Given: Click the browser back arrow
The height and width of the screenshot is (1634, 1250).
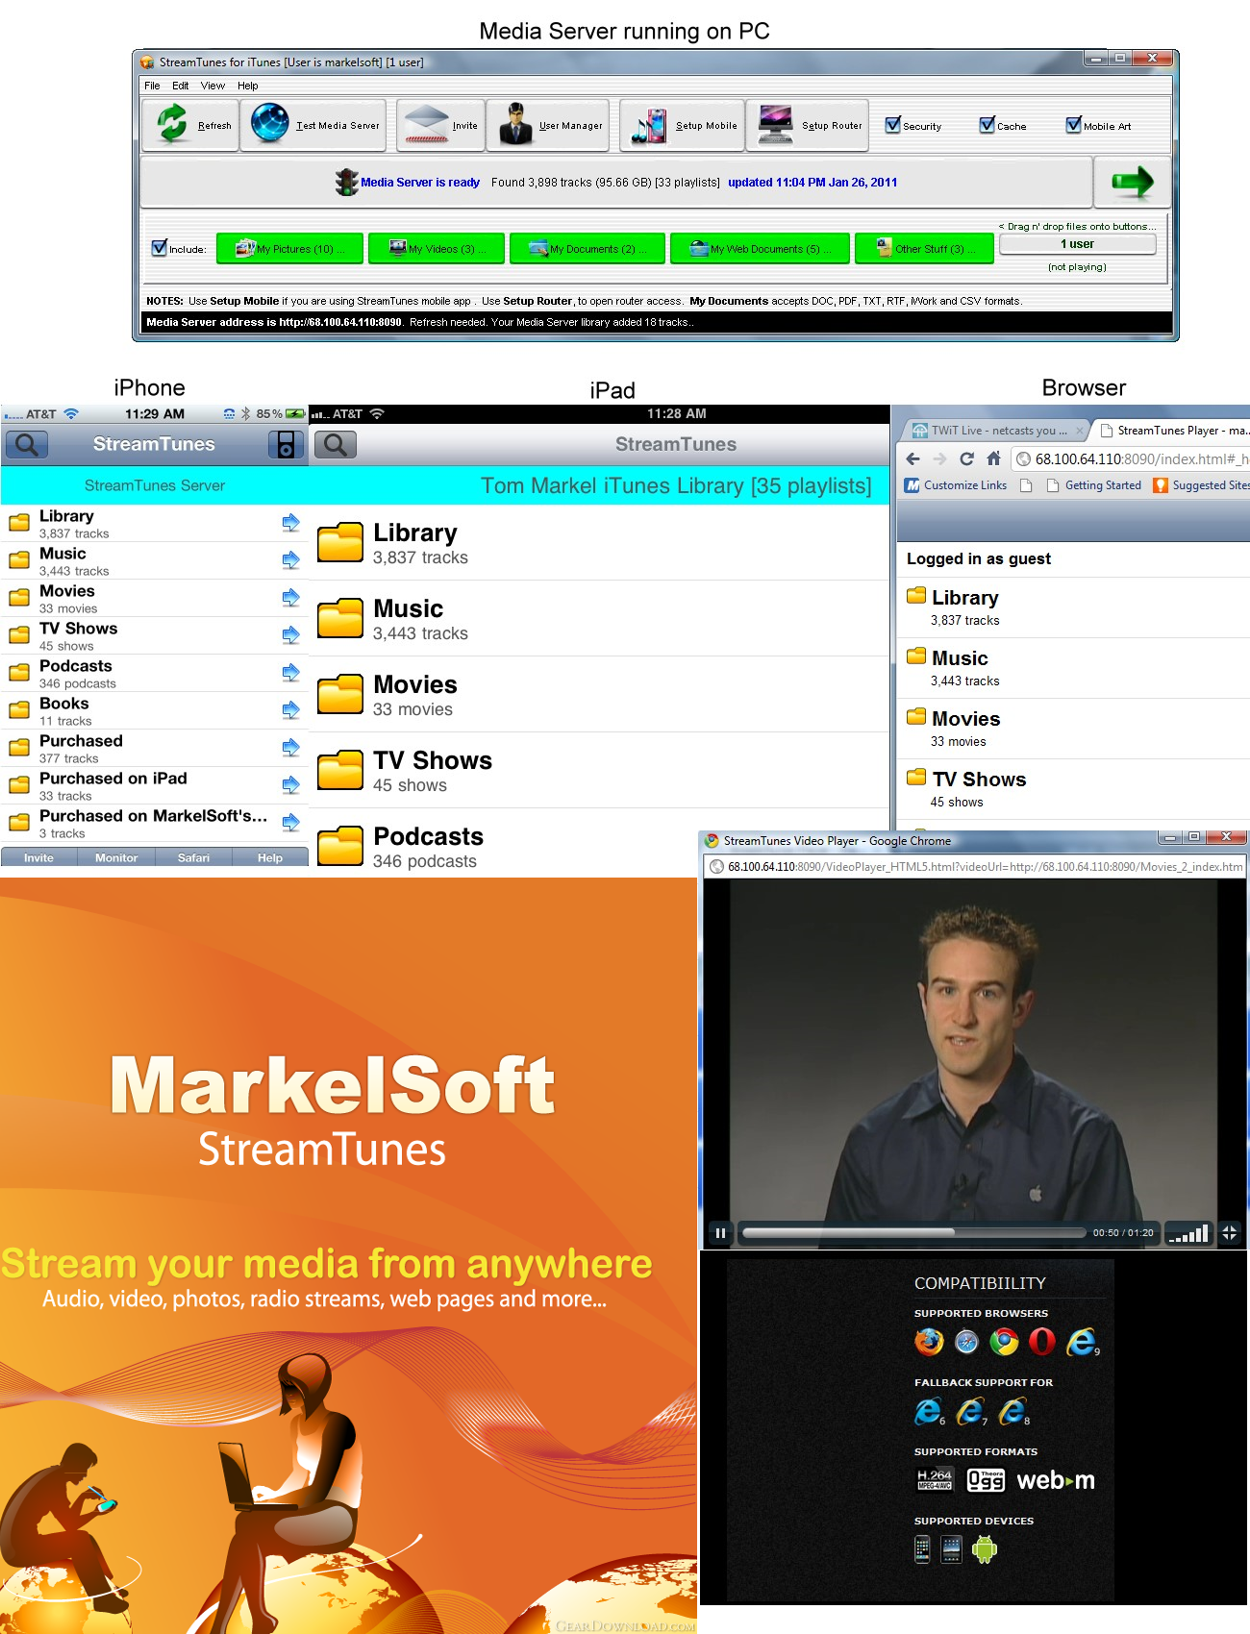Looking at the screenshot, I should [x=913, y=458].
